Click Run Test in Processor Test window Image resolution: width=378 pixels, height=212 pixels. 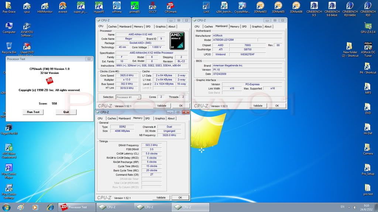coord(33,112)
